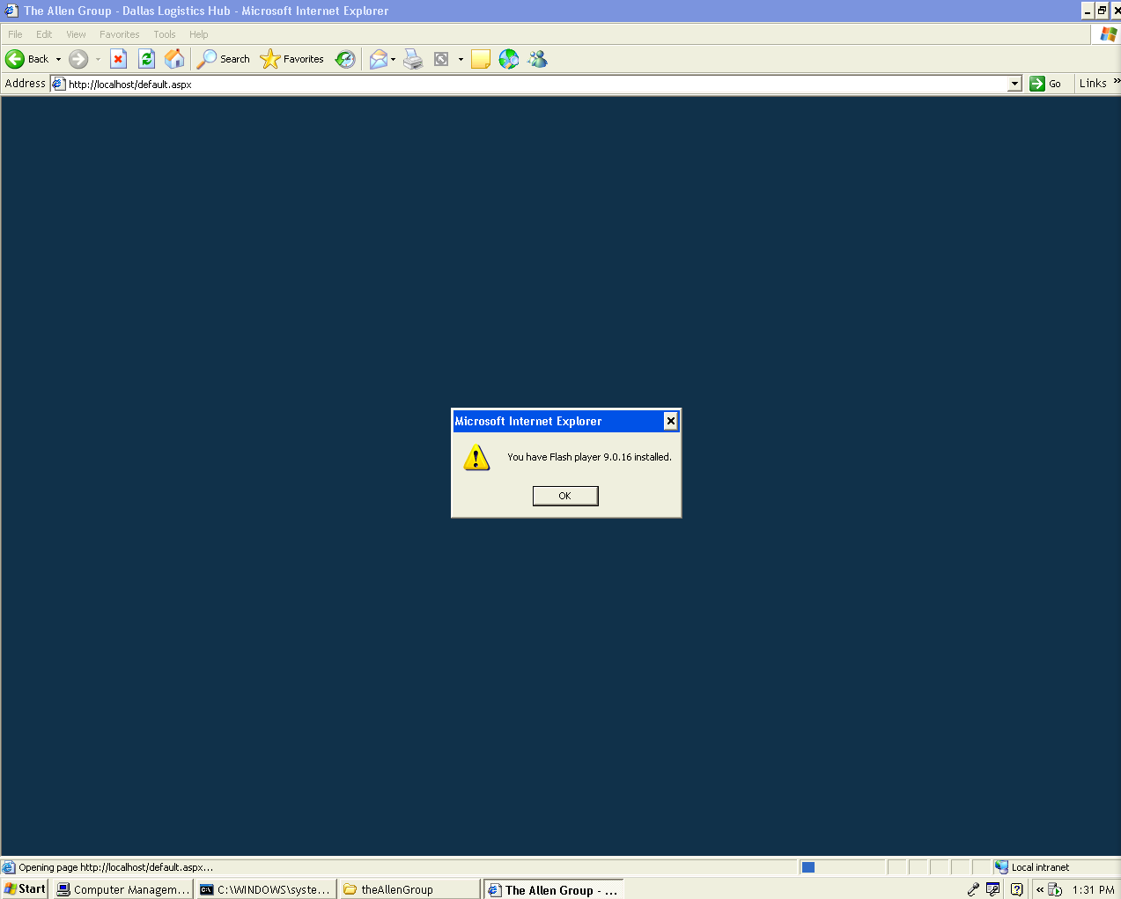Open the Back history dropdown arrow
The height and width of the screenshot is (899, 1121).
pyautogui.click(x=59, y=59)
